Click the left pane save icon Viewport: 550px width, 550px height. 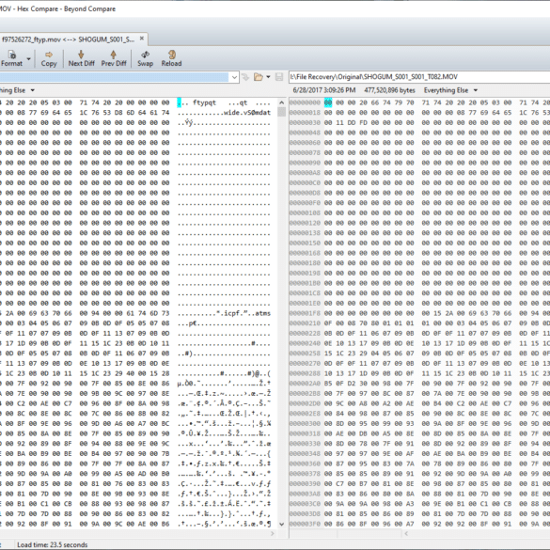tap(279, 77)
